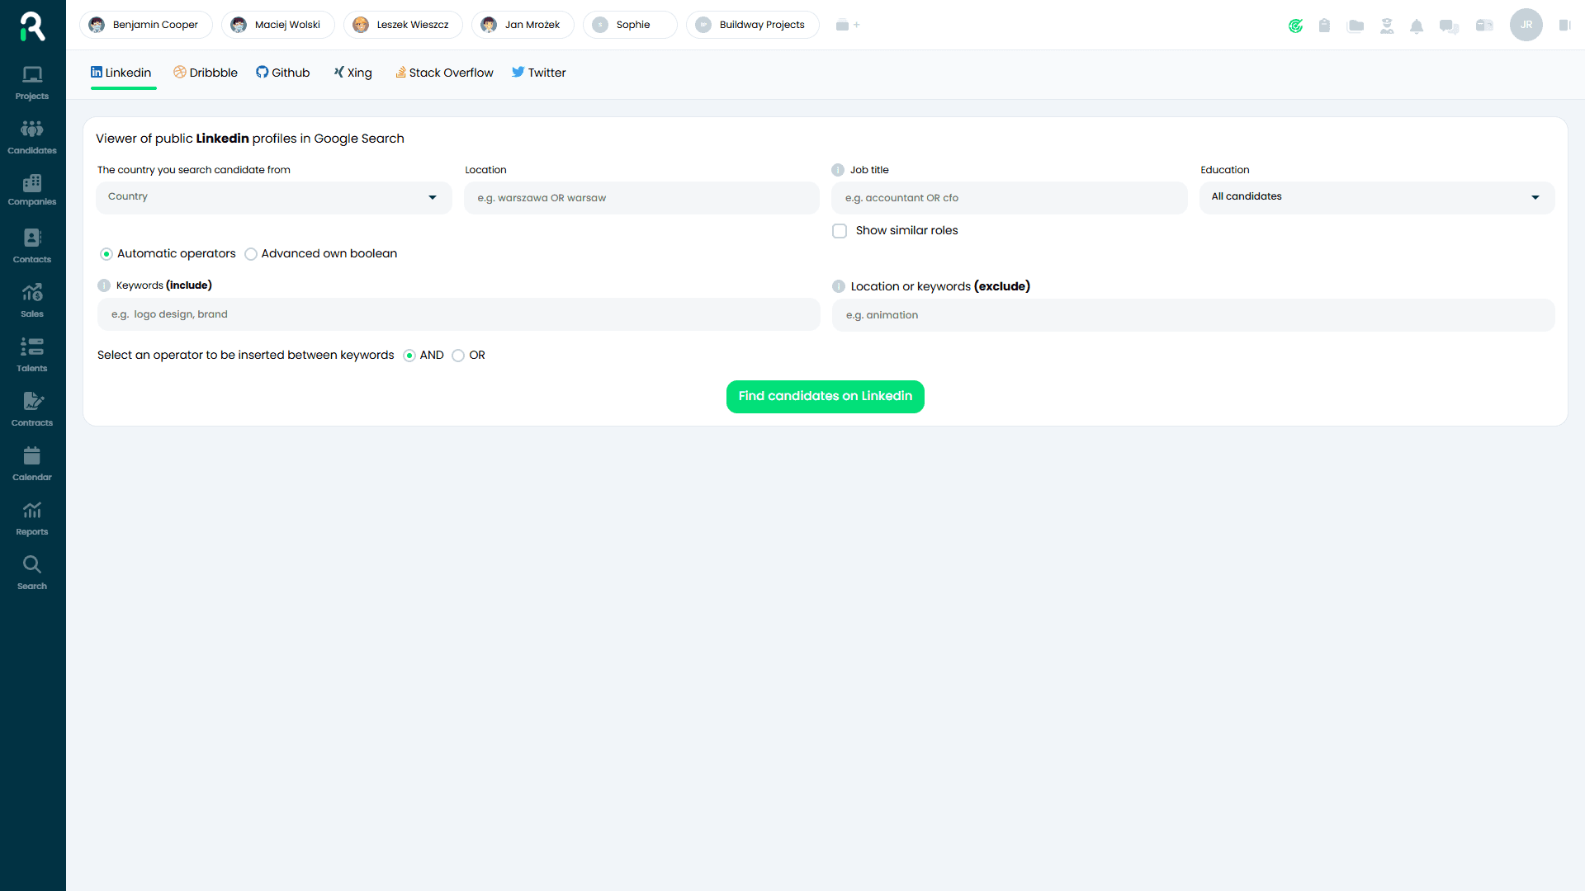Enable the Show similar roles checkbox
The image size is (1585, 891).
[840, 231]
